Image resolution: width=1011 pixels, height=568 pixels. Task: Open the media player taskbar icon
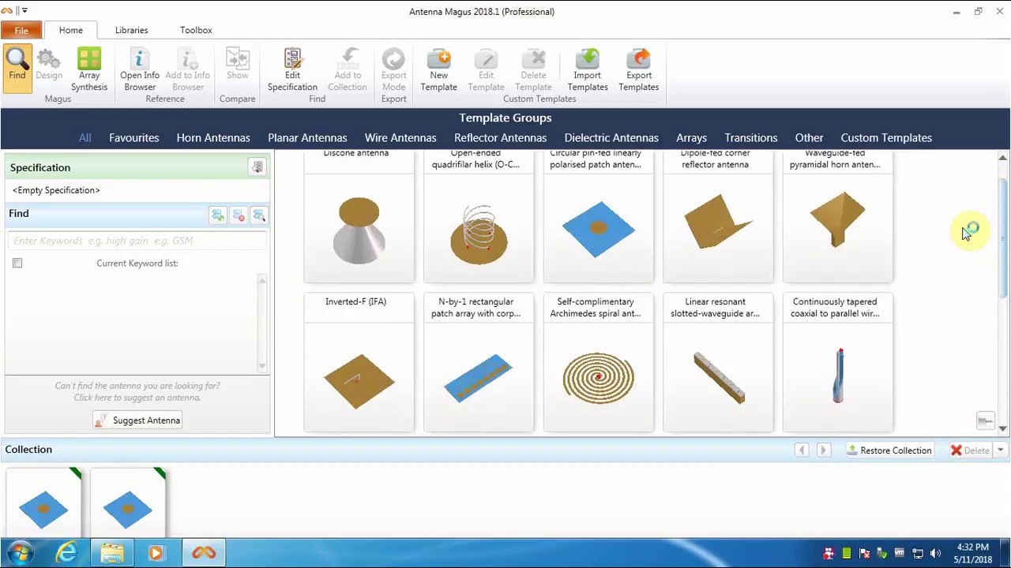[x=156, y=553]
